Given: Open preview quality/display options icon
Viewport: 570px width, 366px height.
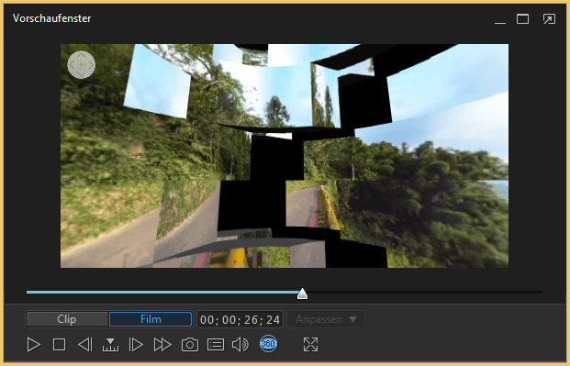Looking at the screenshot, I should point(216,345).
